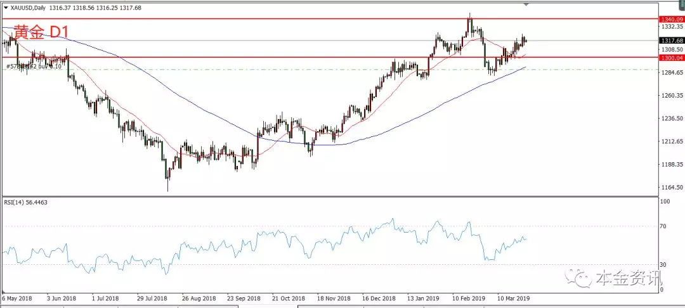This screenshot has height=308, width=685.
Task: Click the red 1300.04 price label
Action: [x=671, y=58]
